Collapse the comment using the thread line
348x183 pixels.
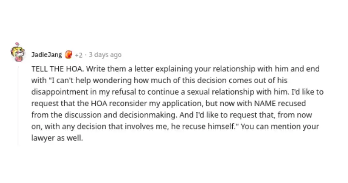pyautogui.click(x=18, y=105)
